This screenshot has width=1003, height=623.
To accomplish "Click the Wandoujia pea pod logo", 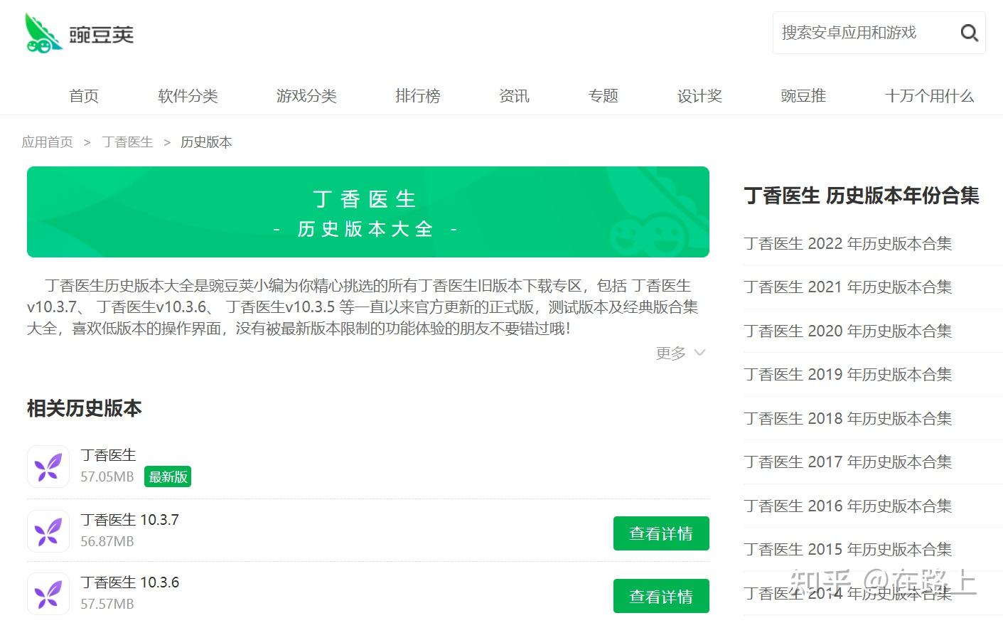I will point(43,33).
